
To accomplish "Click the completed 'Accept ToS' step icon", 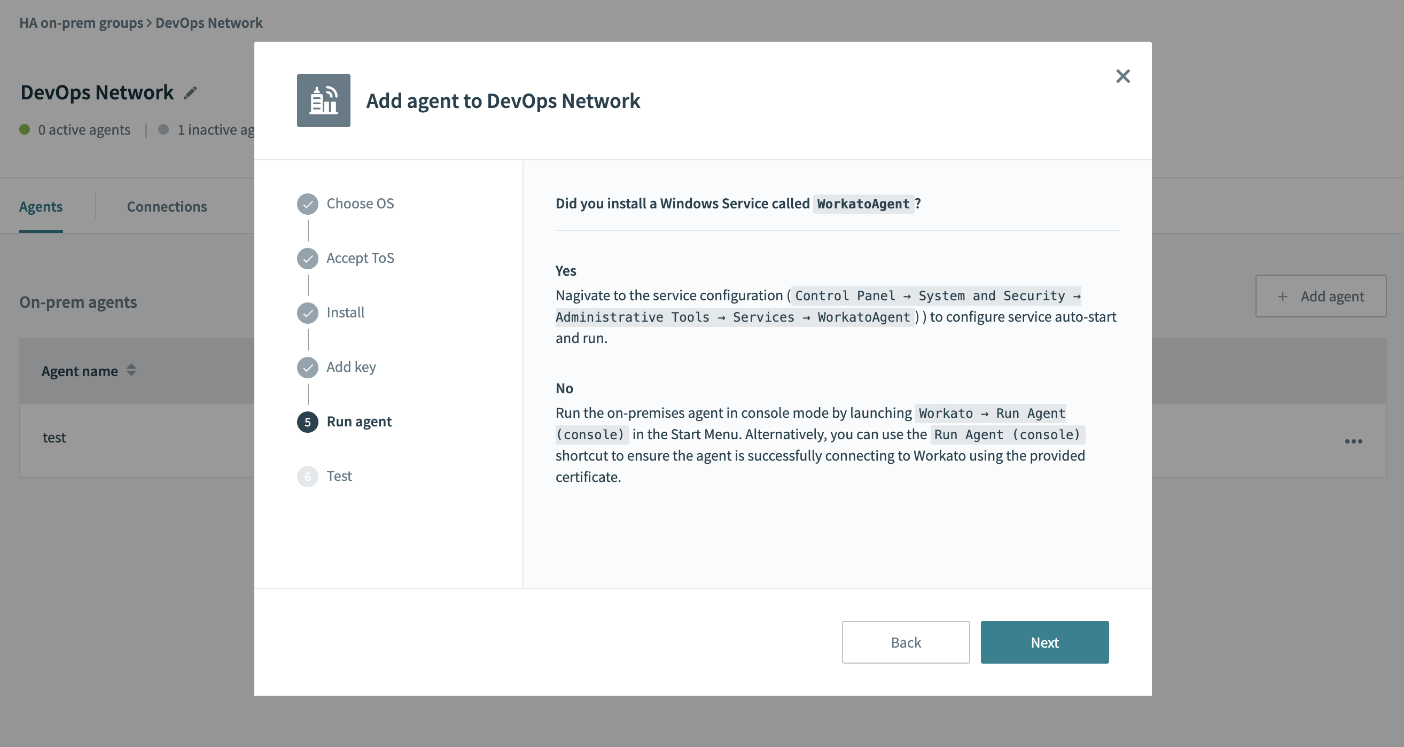I will [307, 256].
